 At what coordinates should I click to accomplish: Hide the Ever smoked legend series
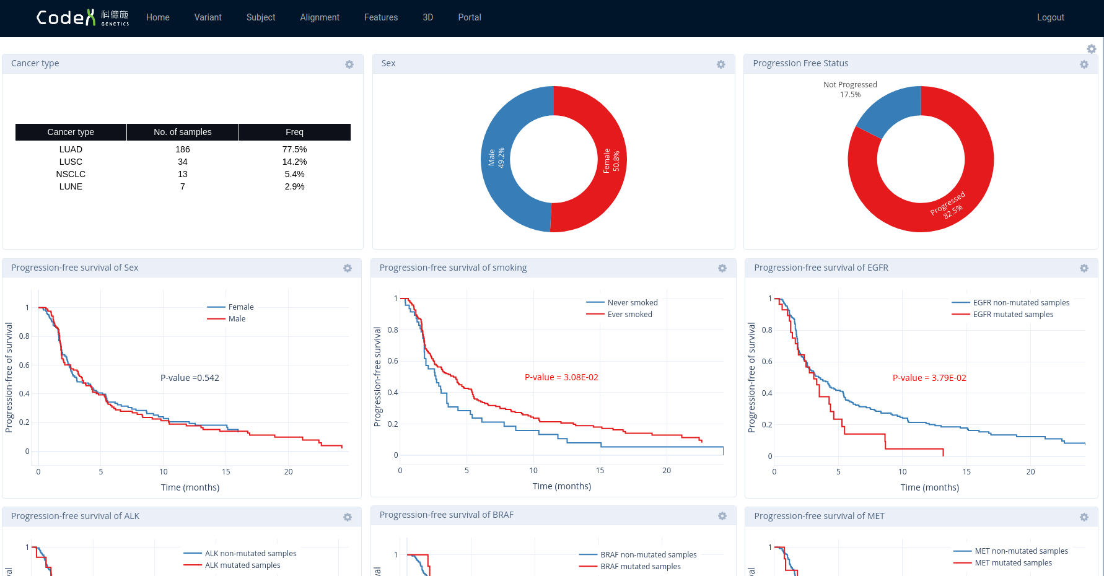pyautogui.click(x=629, y=315)
